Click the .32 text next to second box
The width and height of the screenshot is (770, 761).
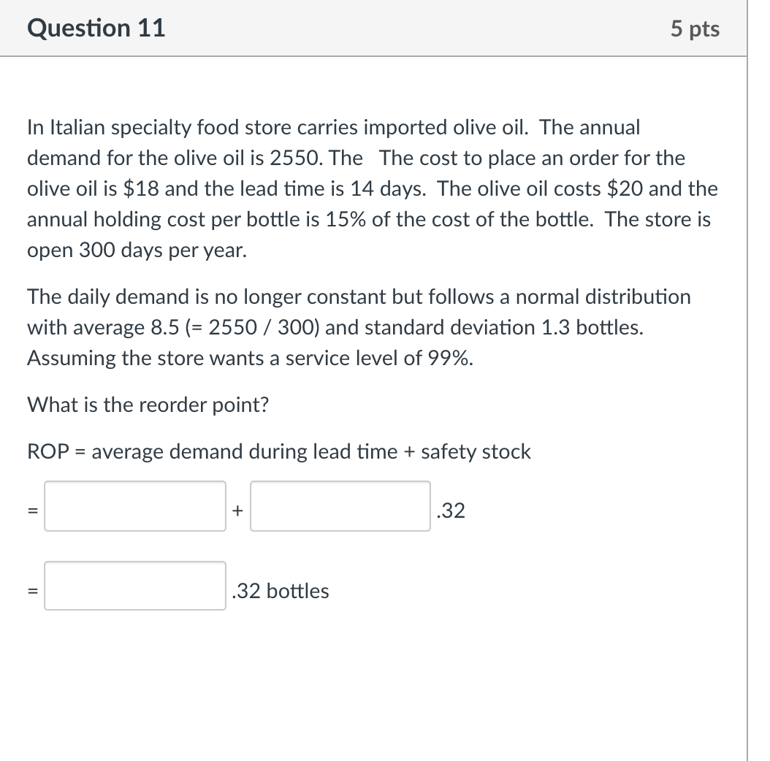click(451, 511)
